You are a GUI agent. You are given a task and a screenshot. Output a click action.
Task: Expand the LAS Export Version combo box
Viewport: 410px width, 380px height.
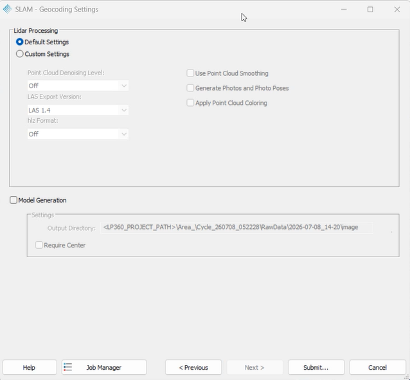78,110
